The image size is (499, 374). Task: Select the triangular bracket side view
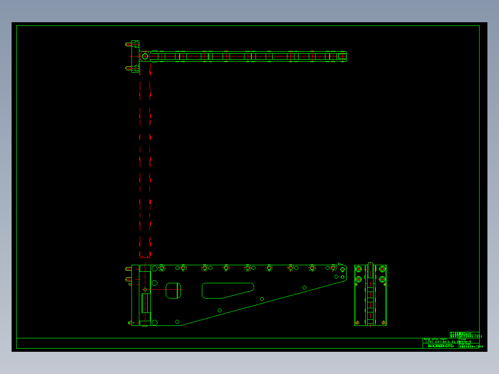(x=236, y=295)
